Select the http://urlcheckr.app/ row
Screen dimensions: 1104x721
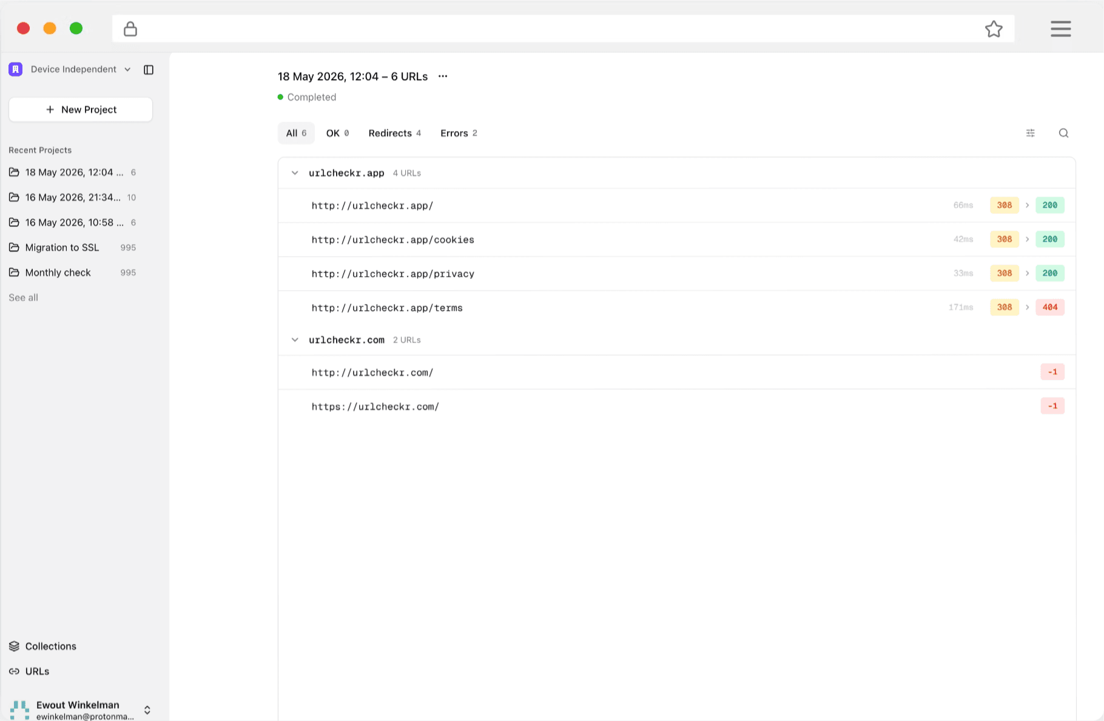(676, 205)
